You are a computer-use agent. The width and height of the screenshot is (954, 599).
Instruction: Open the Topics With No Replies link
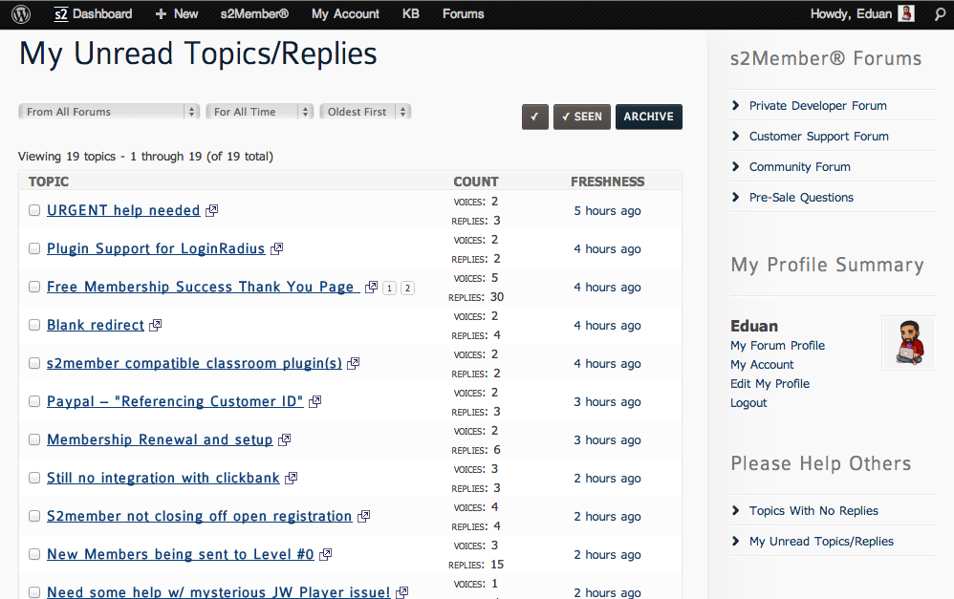coord(813,511)
